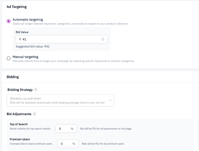The width and height of the screenshot is (199, 151).
Task: Click the help icon inside Bid Value field
Action: point(103,39)
